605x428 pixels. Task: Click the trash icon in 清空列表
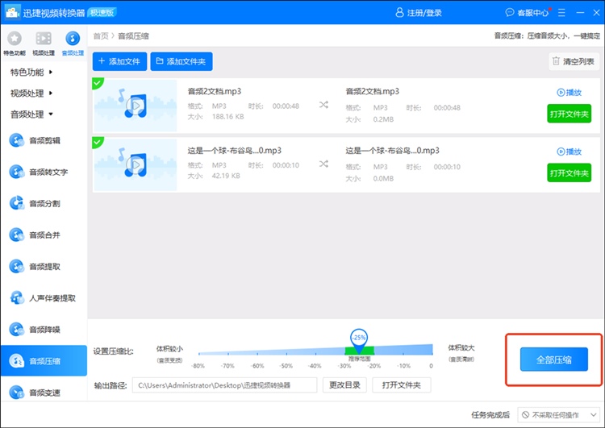point(556,61)
